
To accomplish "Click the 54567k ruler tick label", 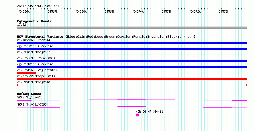I will 53,11.
